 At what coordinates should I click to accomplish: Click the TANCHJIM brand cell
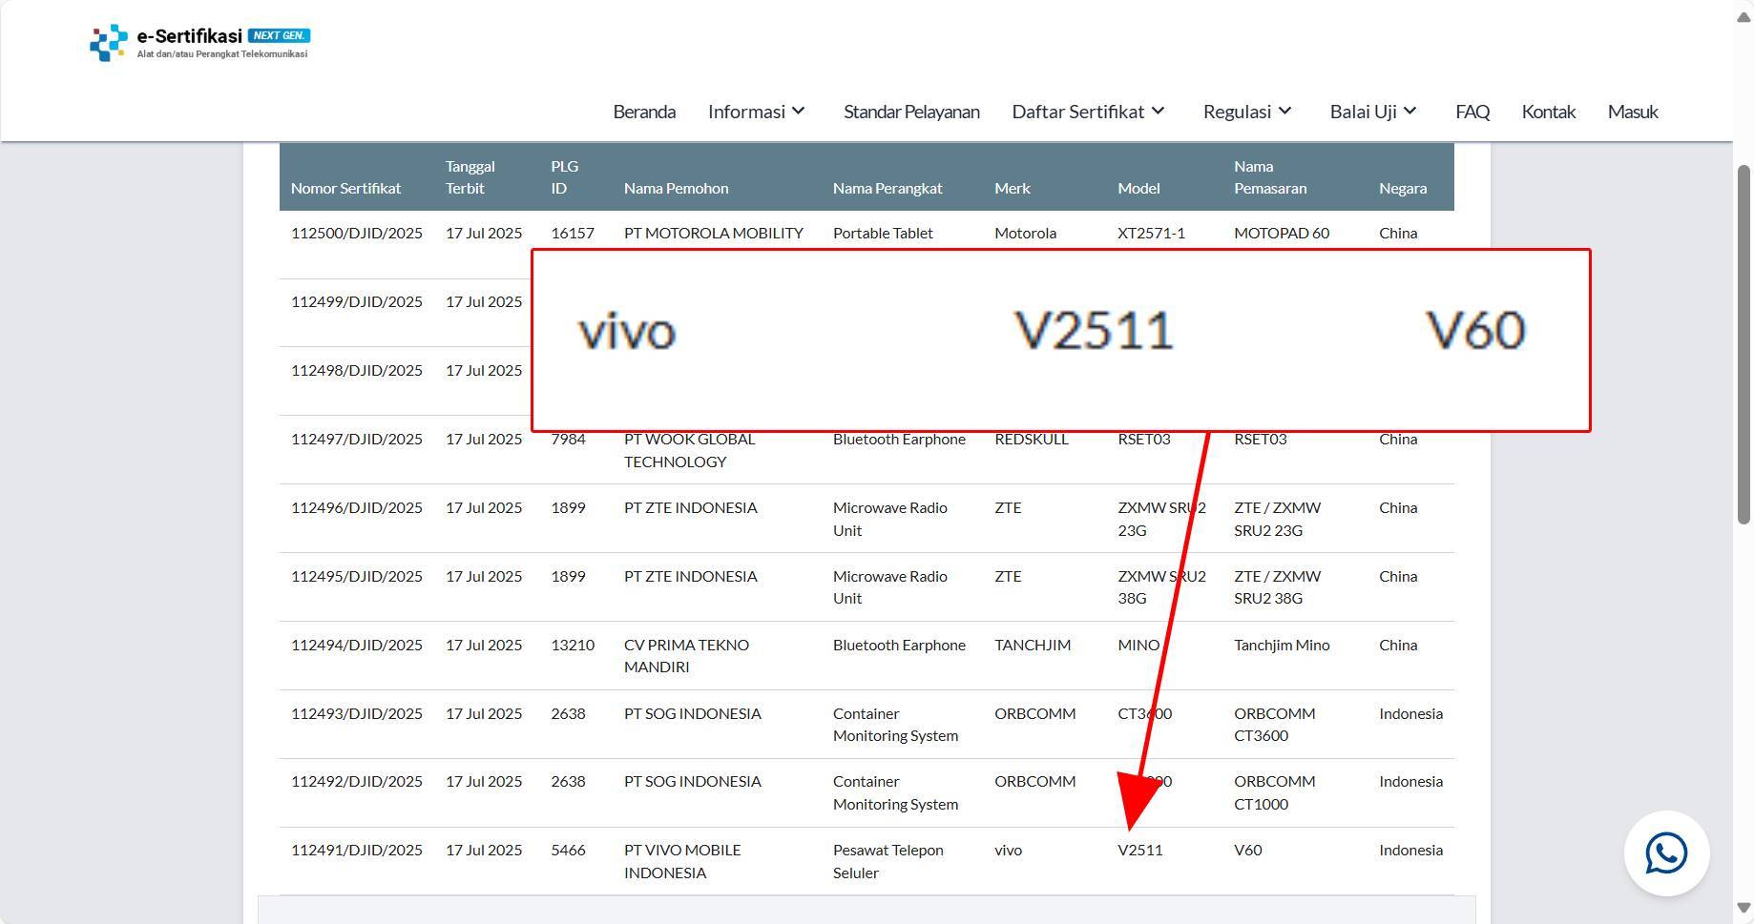click(x=1033, y=645)
